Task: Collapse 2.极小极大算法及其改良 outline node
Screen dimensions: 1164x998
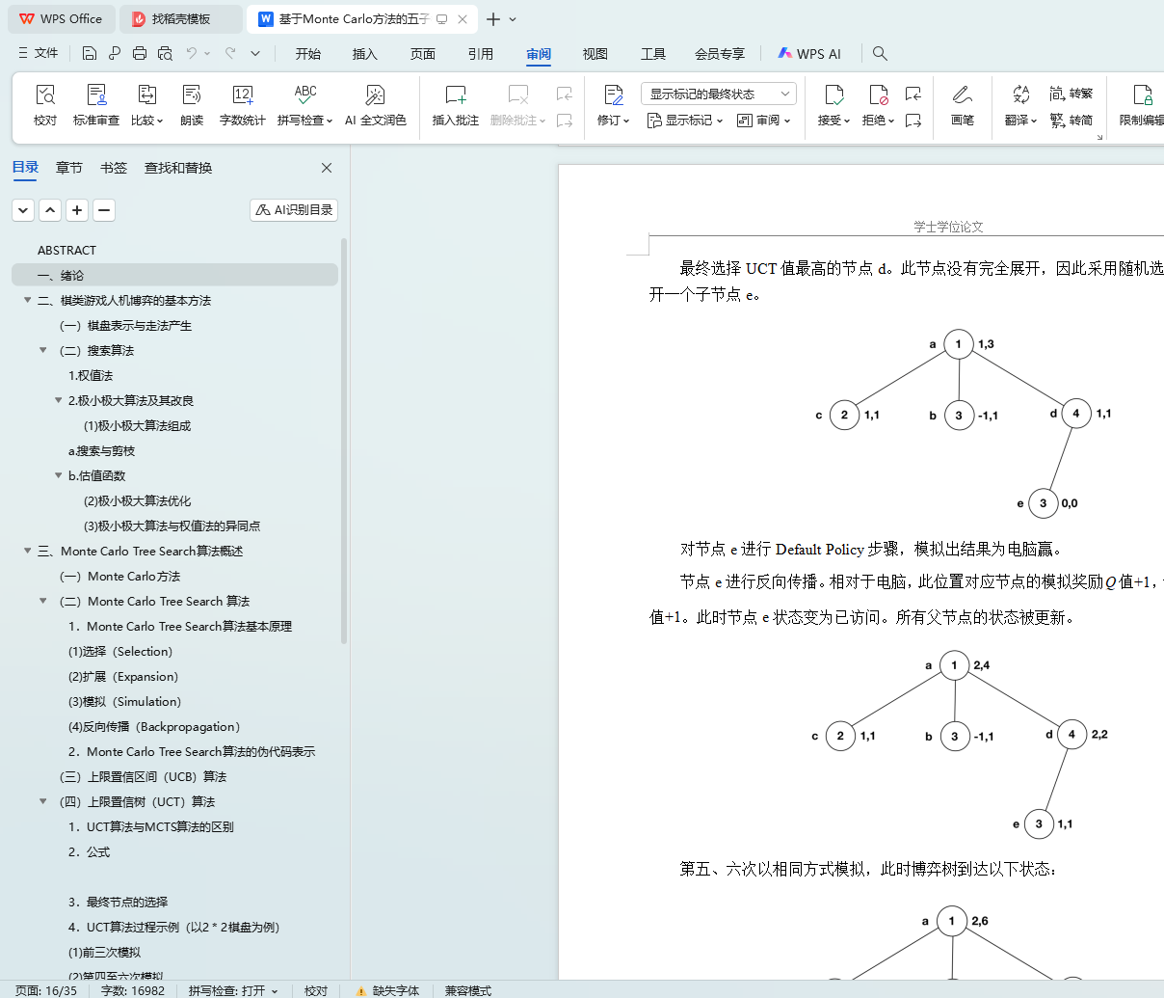Action: (59, 400)
